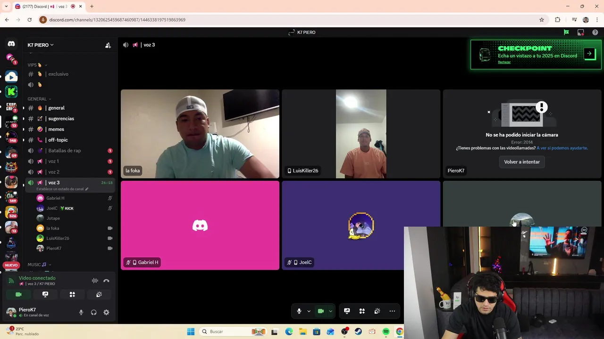Edit channel status pencil icon under voz 3

tap(87, 189)
